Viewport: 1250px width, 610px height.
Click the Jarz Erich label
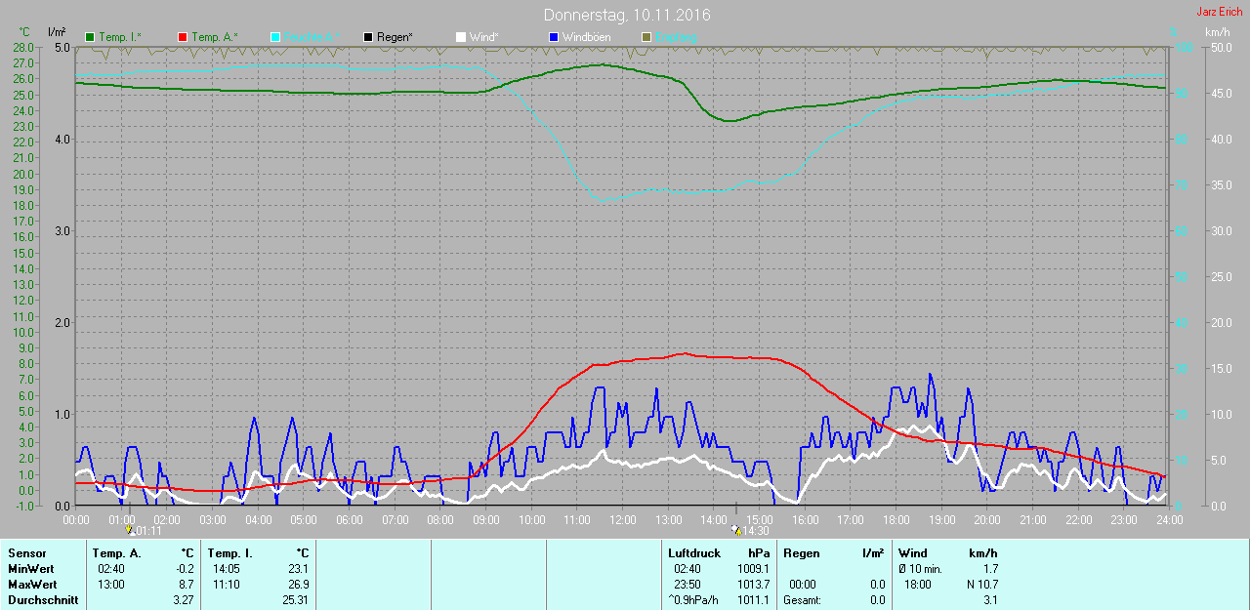1220,12
